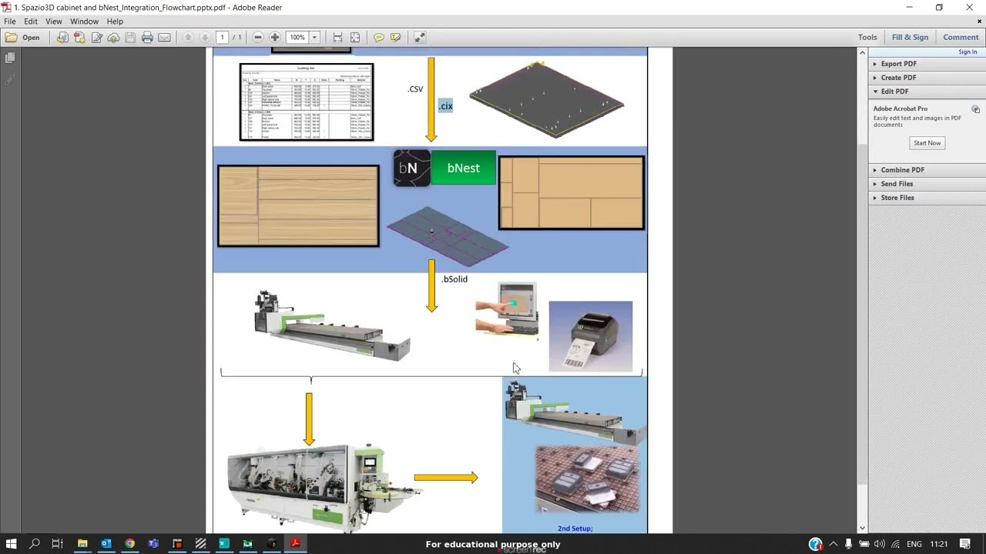
Task: Print the document with printer icon
Action: (x=147, y=37)
